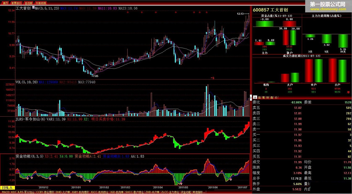352x194 pixels.
Task: Select the 指 side panel tab
Action: tap(259, 98)
